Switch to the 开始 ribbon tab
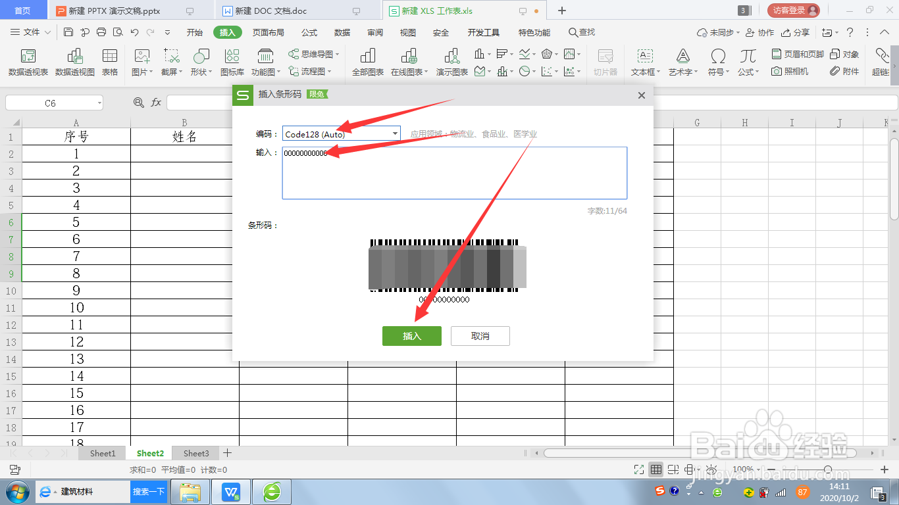The height and width of the screenshot is (505, 899). pos(195,32)
